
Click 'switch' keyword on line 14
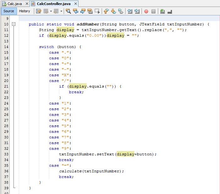pos(46,47)
